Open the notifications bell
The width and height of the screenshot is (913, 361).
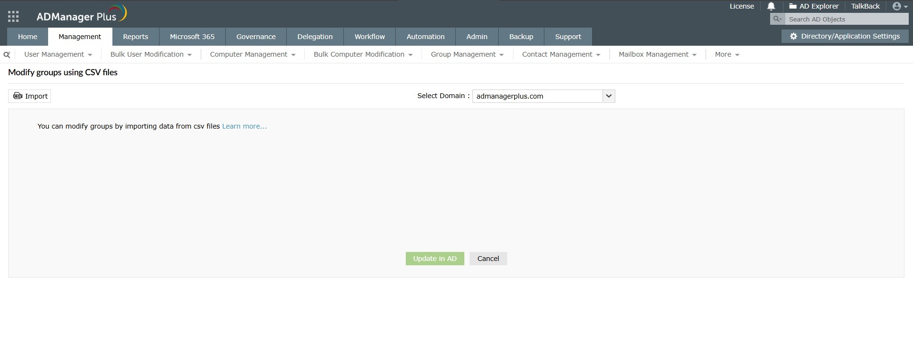tap(771, 6)
